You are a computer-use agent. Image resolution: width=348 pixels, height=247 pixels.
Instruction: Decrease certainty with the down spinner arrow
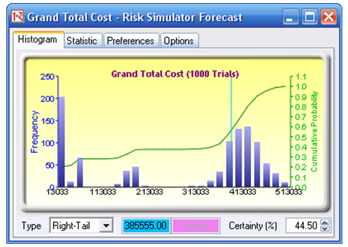click(326, 229)
